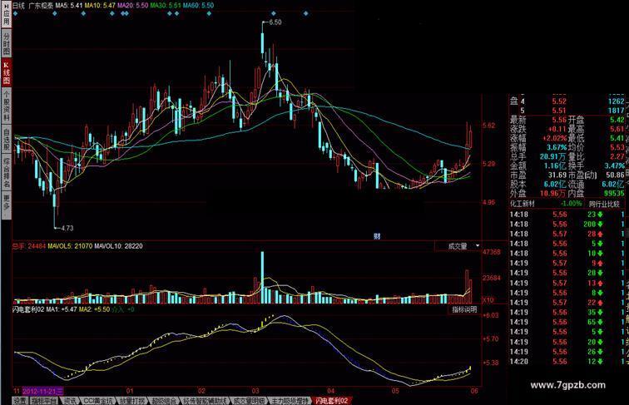Click the tick with volume 200
The image size is (629, 405).
click(567, 225)
